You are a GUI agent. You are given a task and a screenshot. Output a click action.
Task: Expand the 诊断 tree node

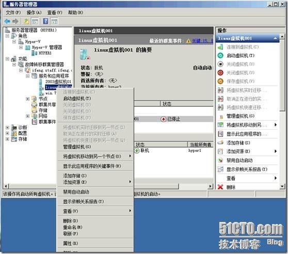click(7, 128)
